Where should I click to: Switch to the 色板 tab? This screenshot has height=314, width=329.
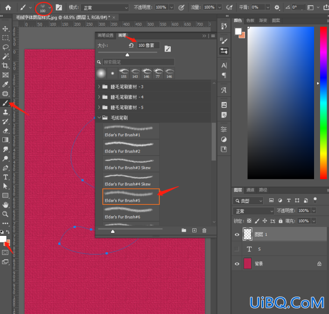click(x=250, y=21)
